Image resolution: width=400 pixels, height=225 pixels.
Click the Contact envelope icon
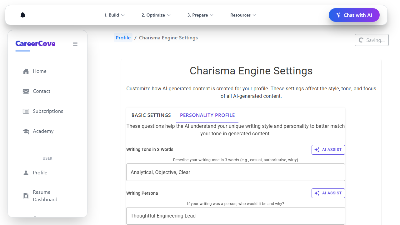click(26, 91)
